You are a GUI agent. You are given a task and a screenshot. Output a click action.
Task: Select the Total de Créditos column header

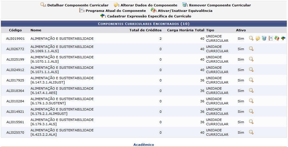pos(145,30)
